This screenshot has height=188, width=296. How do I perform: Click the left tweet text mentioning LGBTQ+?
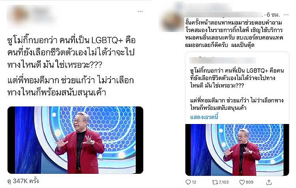pyautogui.click(x=71, y=53)
